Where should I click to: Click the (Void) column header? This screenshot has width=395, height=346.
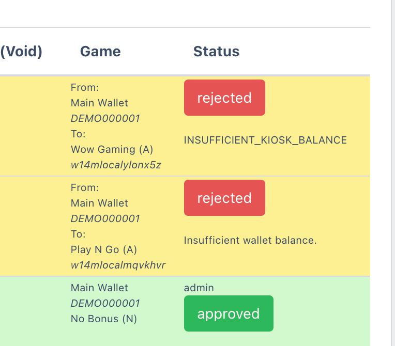(21, 52)
